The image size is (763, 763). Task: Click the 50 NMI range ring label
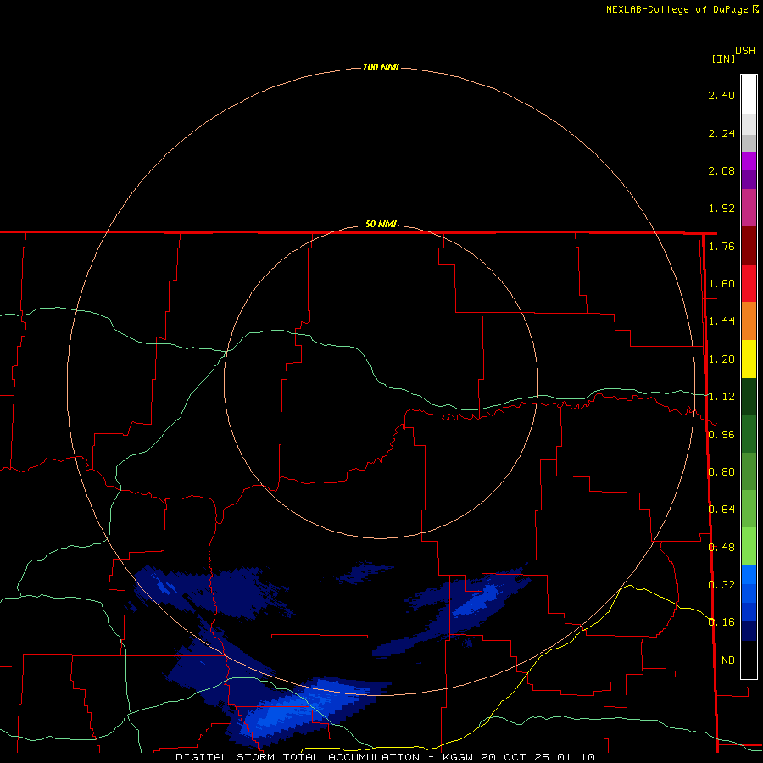tap(381, 224)
